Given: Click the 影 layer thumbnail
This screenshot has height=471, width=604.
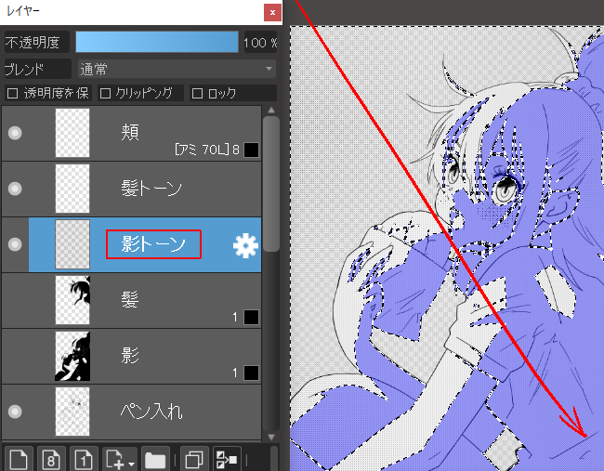Looking at the screenshot, I should point(72,356).
